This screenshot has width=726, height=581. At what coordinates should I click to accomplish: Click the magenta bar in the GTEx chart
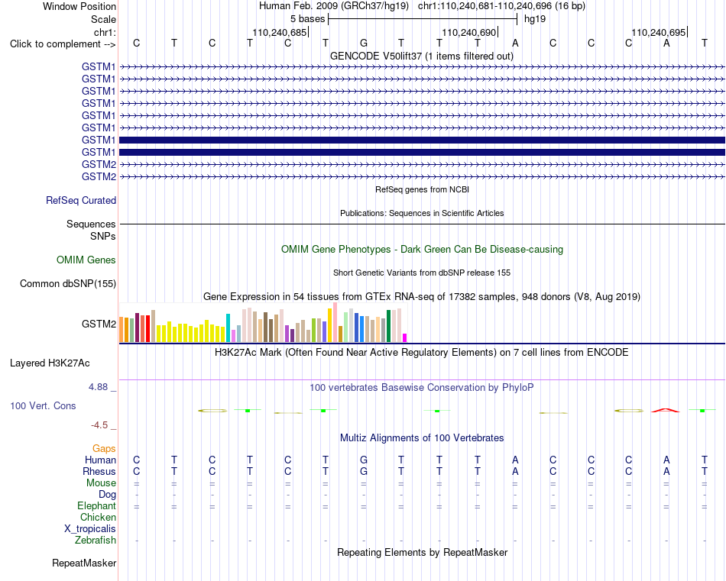pyautogui.click(x=405, y=337)
